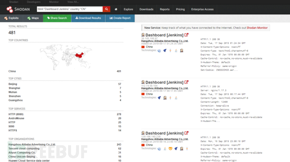
Task: Click Jenkins technology icon in 139.196.140.238 result
Action: 182,149
